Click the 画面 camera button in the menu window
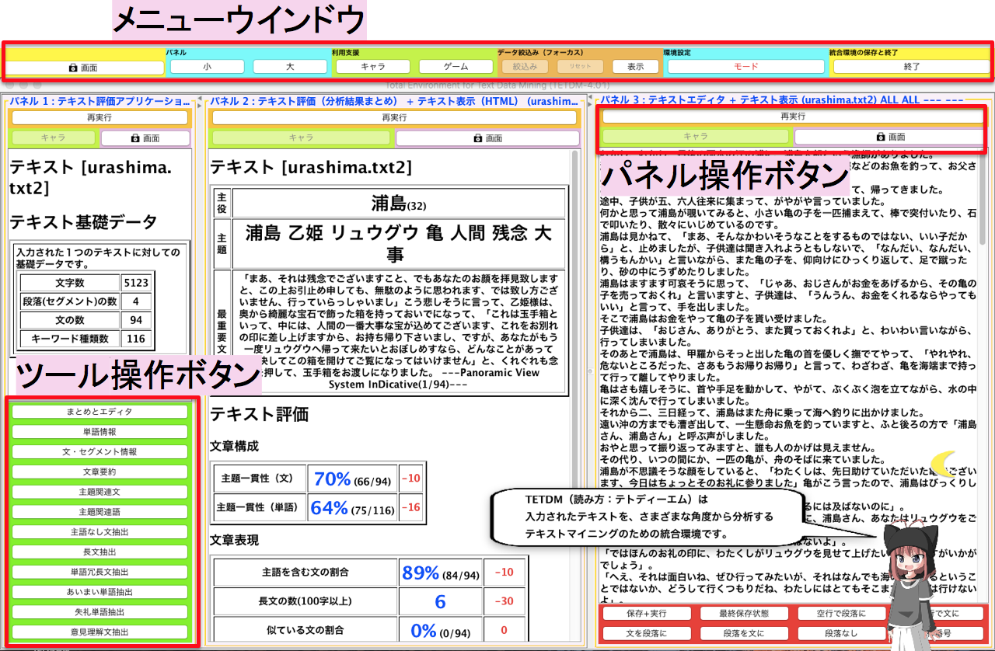The height and width of the screenshot is (651, 995). [84, 68]
